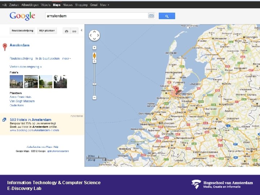260x195 pixels.
Task: Click the print icon button
Action: coord(66,31)
